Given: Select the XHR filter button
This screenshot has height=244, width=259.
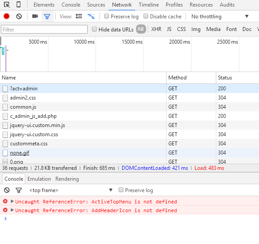Looking at the screenshot, I should coord(156,29).
